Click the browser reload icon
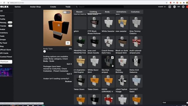The height and width of the screenshot is (106, 188). (4, 3)
